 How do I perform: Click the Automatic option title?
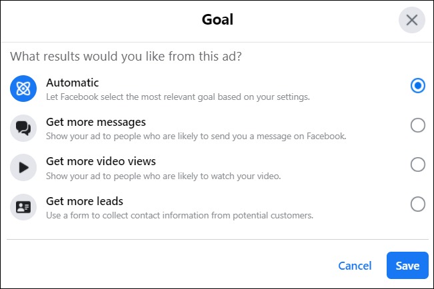tap(72, 83)
